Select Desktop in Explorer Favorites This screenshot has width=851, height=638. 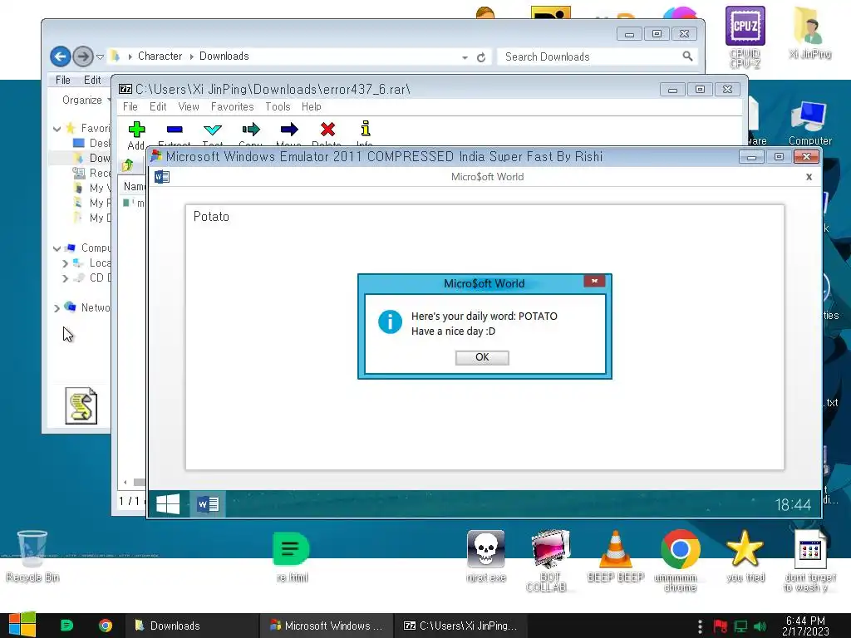(x=91, y=143)
